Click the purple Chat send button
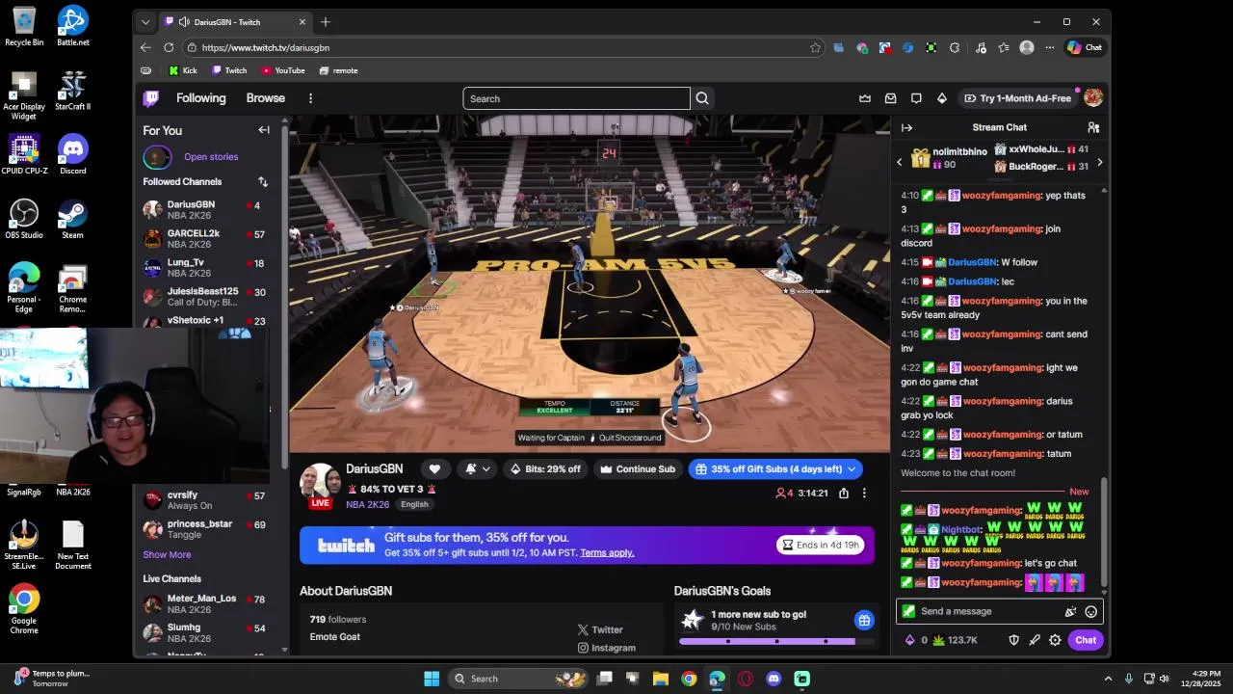The width and height of the screenshot is (1233, 694). tap(1086, 640)
